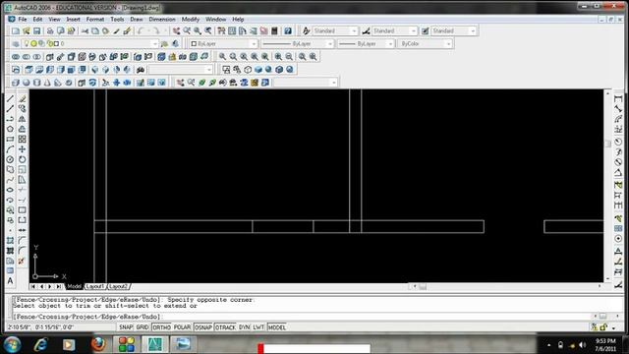629x354 pixels.
Task: Expand the ByColor plot style dropdown
Action: tap(448, 43)
